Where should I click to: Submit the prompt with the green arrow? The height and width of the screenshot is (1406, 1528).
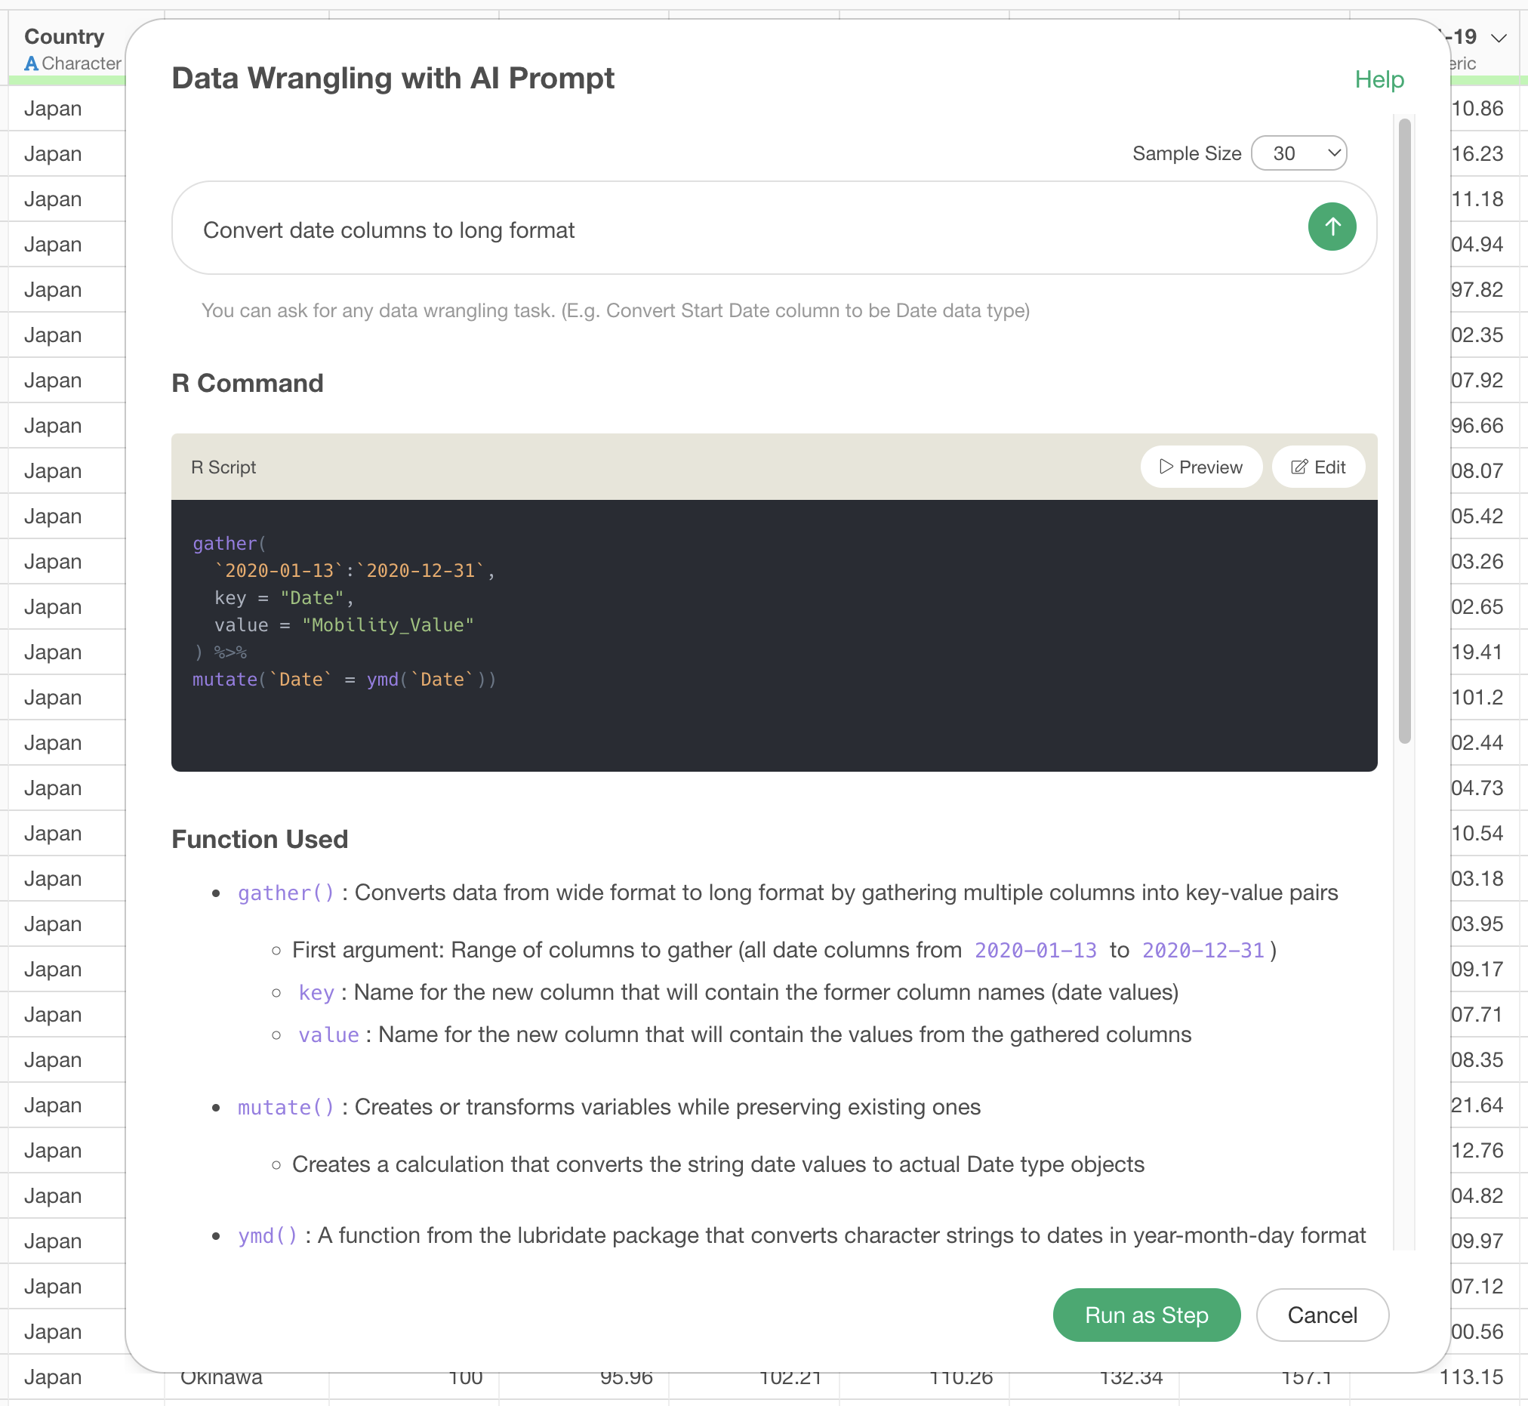1331,227
